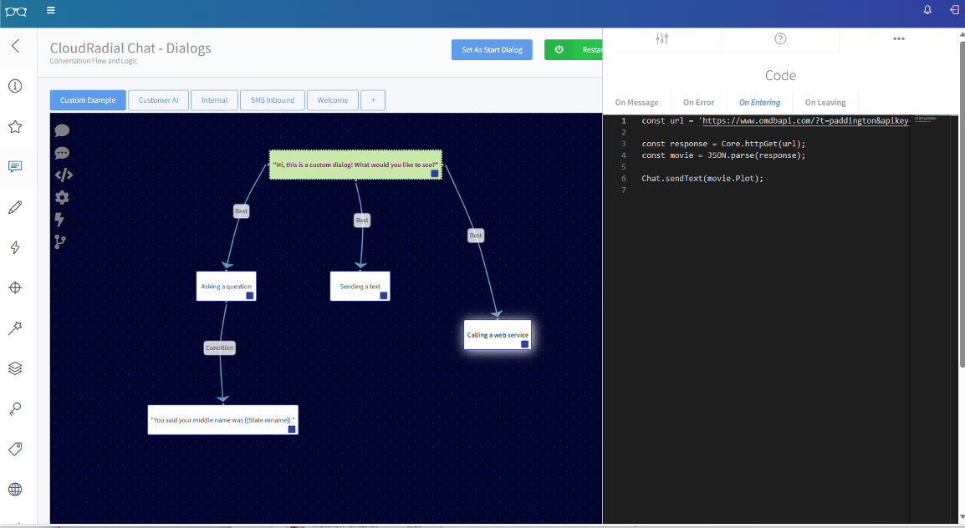Image resolution: width=965 pixels, height=528 pixels.
Task: Click the plus tab to add dialog
Action: click(x=372, y=100)
